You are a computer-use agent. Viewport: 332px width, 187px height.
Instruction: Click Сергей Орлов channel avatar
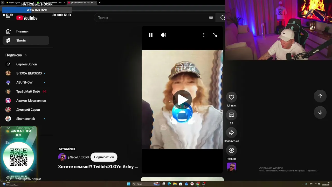tap(8, 64)
